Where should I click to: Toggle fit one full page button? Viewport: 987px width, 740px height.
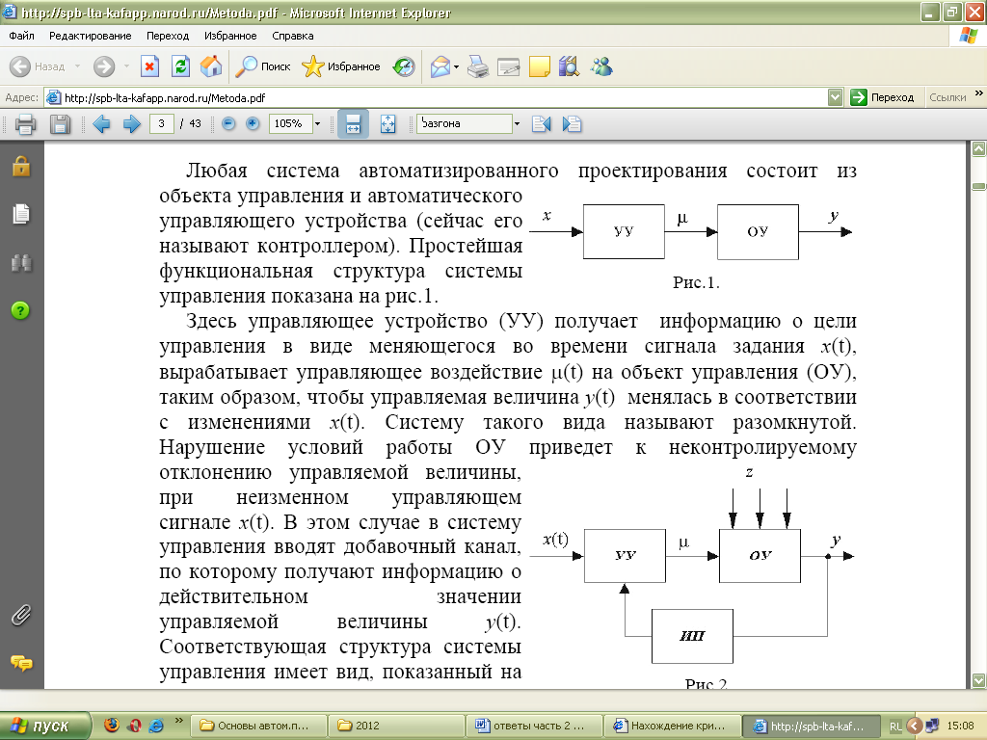388,124
